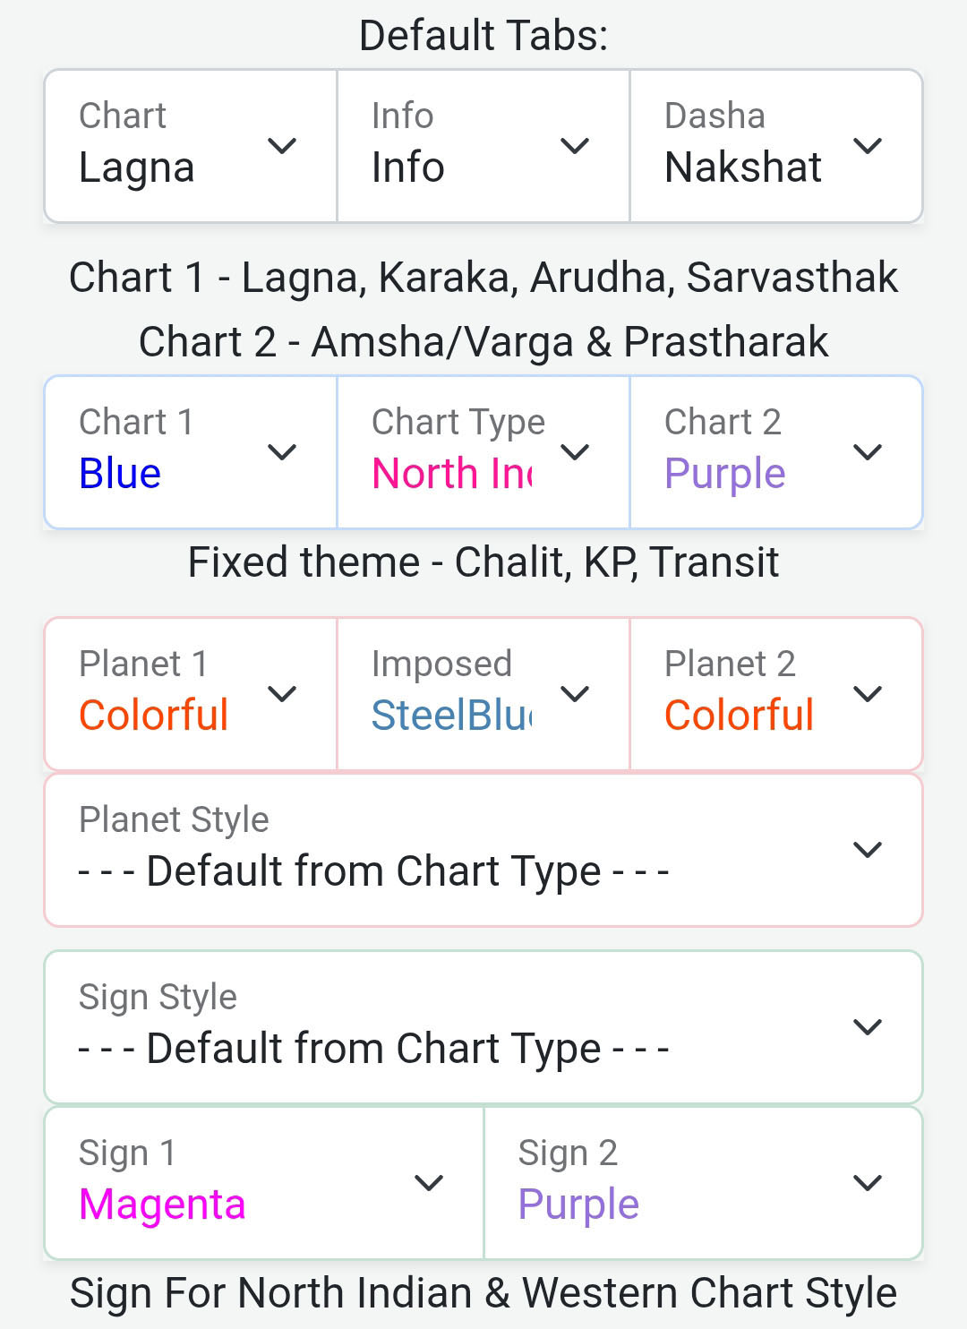Image resolution: width=967 pixels, height=1329 pixels.
Task: Click the chevron beside Chart 1 Blue
Action: (282, 452)
